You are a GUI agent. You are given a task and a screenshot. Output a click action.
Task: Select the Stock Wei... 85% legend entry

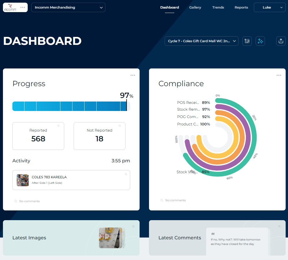[x=193, y=172]
